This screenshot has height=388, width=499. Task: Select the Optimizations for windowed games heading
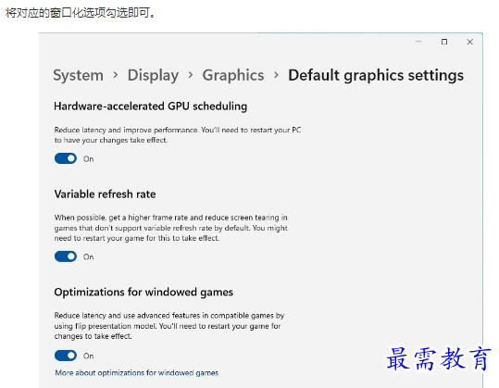coord(143,293)
